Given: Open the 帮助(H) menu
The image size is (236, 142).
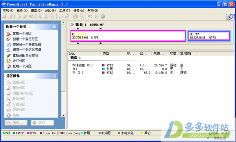Looking at the screenshot, I should click(93, 10).
